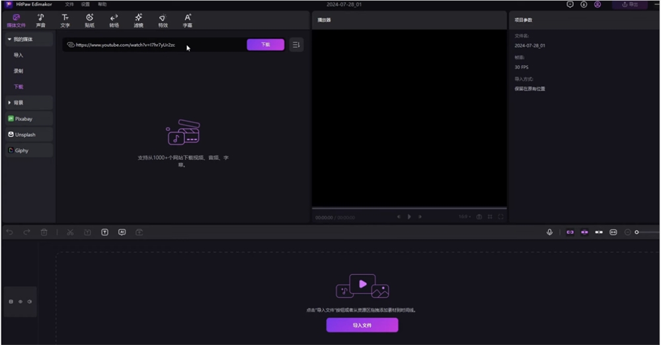Screen dimensions: 661x345
Task: Open the 设置 menu
Action: pyautogui.click(x=85, y=5)
